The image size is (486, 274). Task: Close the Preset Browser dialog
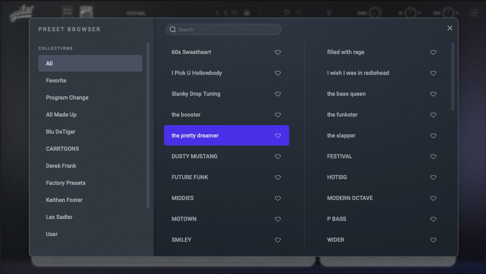[449, 28]
